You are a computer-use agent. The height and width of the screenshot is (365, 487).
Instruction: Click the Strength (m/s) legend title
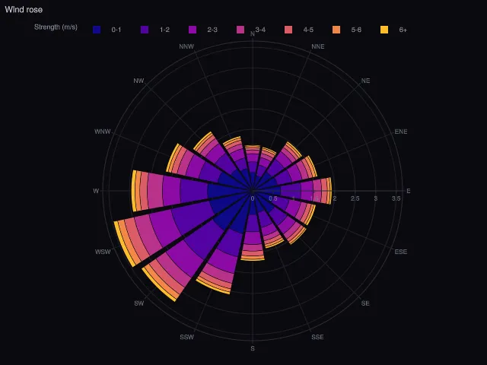[56, 27]
